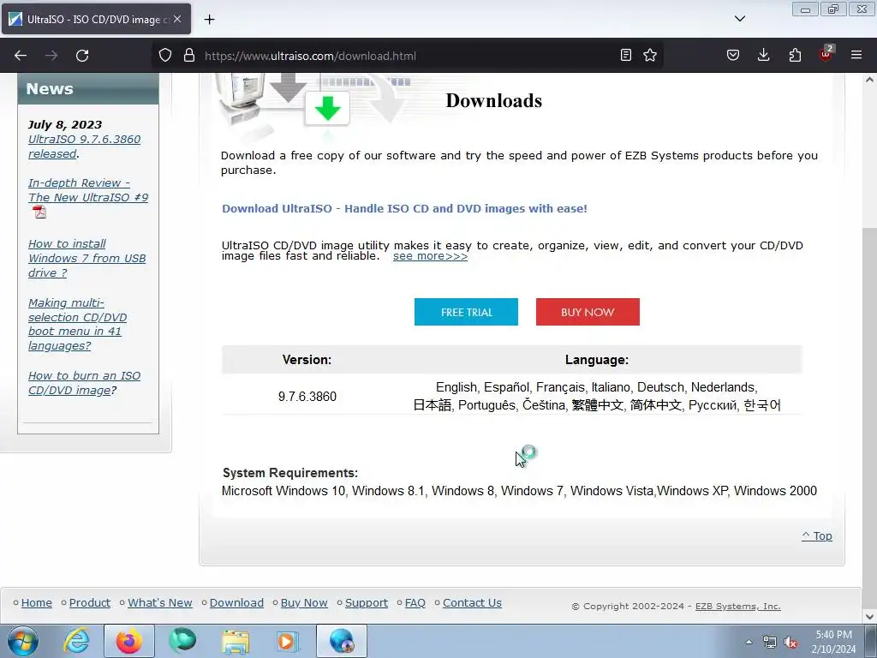Open the UltraISO 9.7.6.3860 released link
The image size is (877, 658).
pos(84,146)
